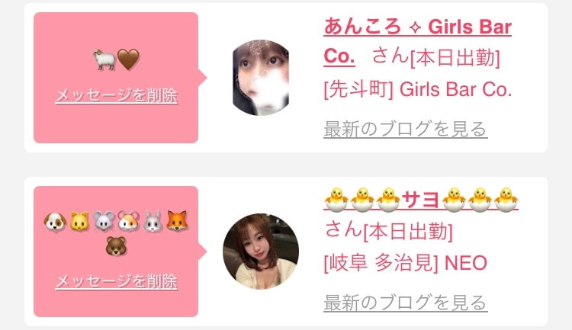572x330 pixels.
Task: Click サヨ's circular profile photo
Action: click(261, 252)
